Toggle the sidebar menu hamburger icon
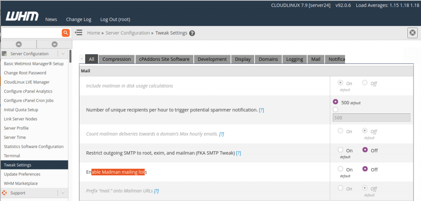Viewport: 421px width, 201px height. [79, 33]
